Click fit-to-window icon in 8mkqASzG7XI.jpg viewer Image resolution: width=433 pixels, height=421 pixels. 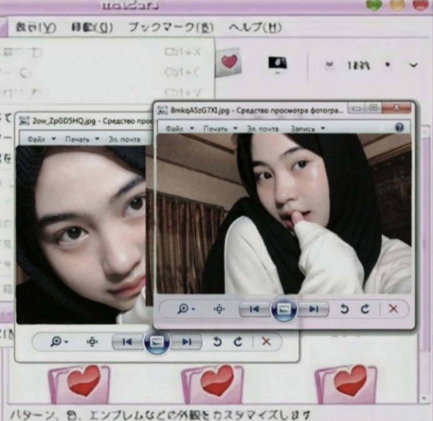219,309
